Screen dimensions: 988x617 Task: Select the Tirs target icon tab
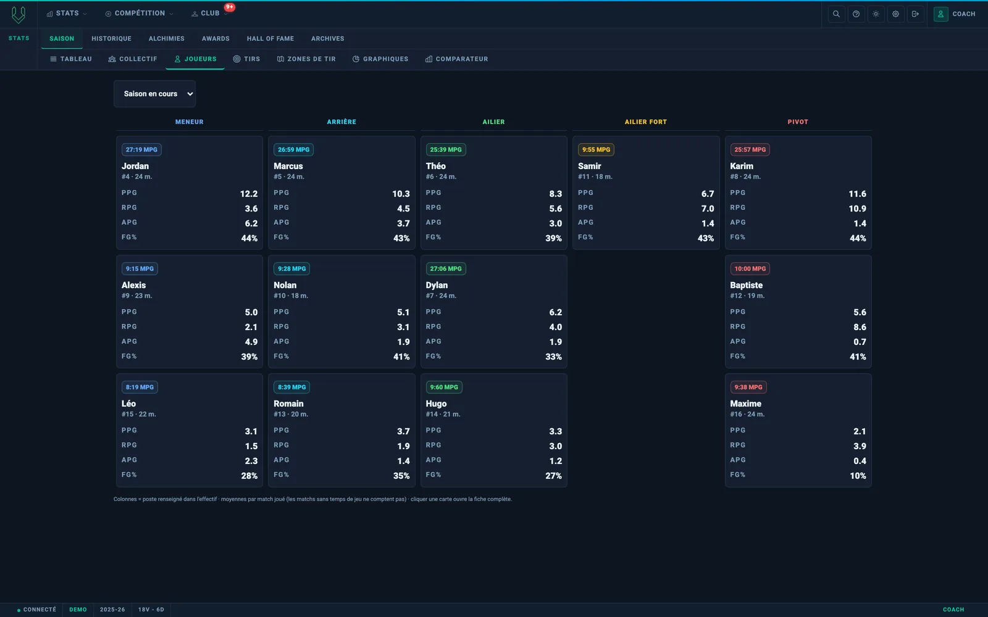pos(246,59)
